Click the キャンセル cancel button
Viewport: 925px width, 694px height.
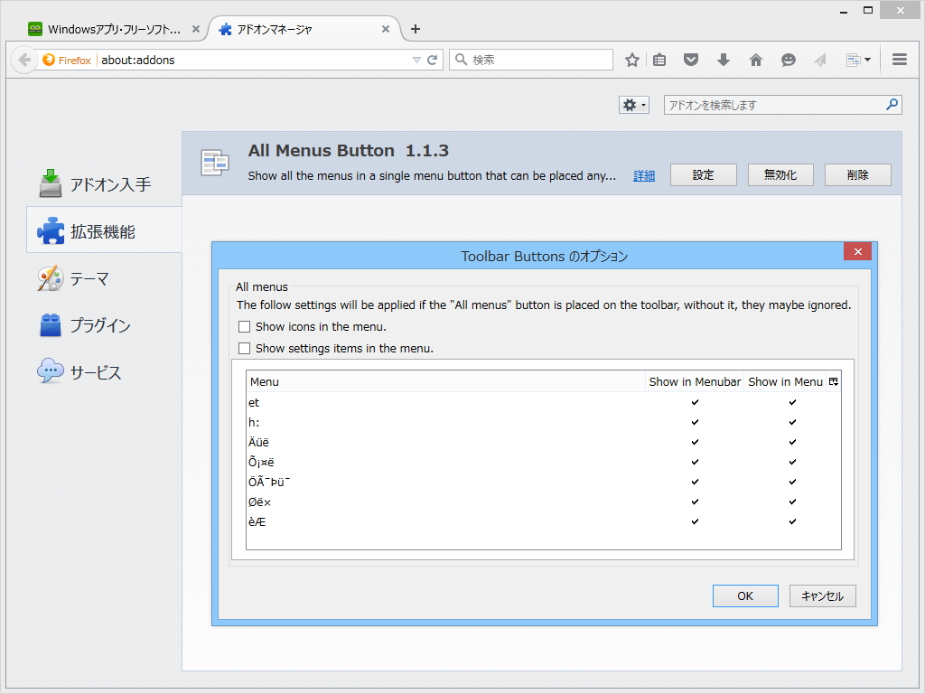[822, 596]
